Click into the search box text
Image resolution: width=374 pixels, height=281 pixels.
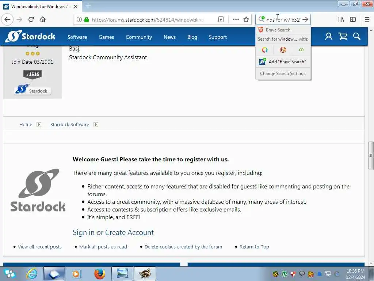pyautogui.click(x=283, y=20)
